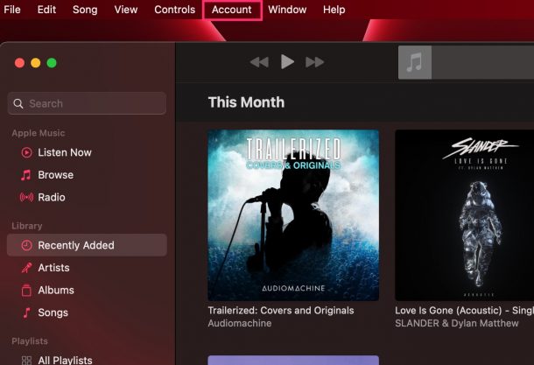Click the Radio broadcast waves icon

(x=26, y=197)
